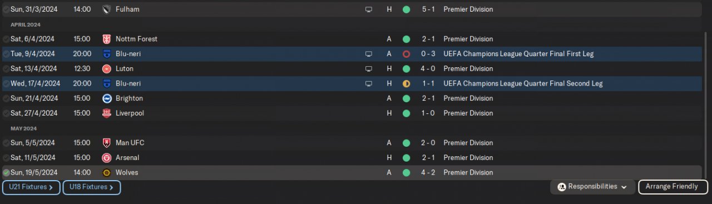
Task: Click the Brighton club badge icon
Action: [107, 98]
